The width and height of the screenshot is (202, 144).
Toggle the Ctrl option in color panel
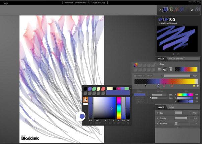[150, 76]
